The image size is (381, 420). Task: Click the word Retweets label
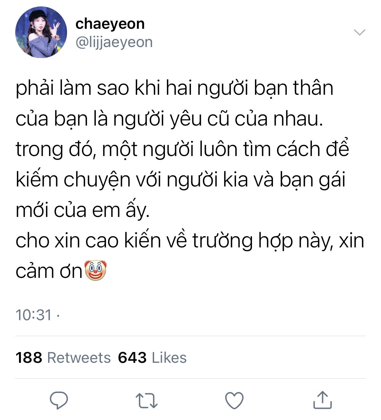pos(79,358)
